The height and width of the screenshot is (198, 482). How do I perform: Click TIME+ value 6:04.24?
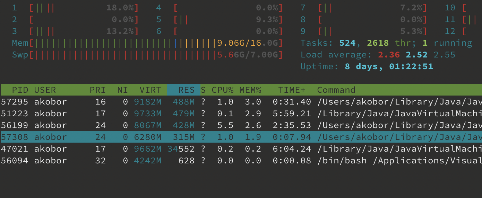[292, 149]
